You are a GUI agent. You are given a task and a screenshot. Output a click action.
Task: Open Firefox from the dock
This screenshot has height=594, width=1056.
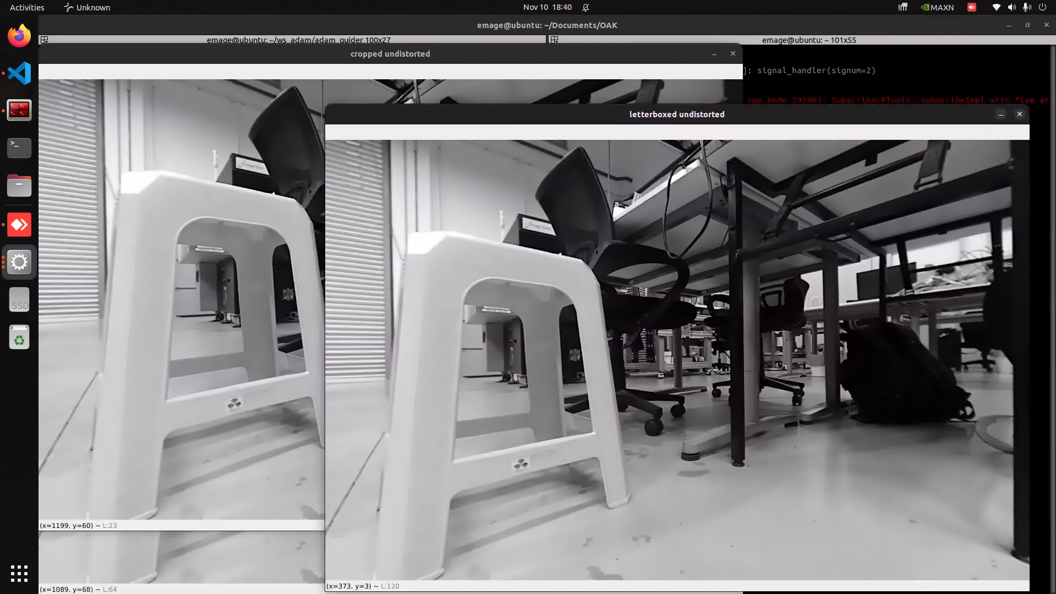[19, 36]
